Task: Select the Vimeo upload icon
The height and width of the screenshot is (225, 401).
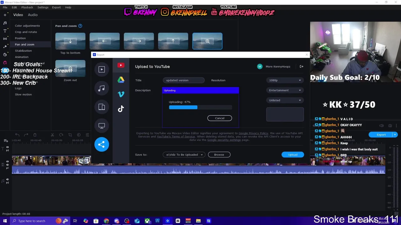Action: pyautogui.click(x=121, y=94)
